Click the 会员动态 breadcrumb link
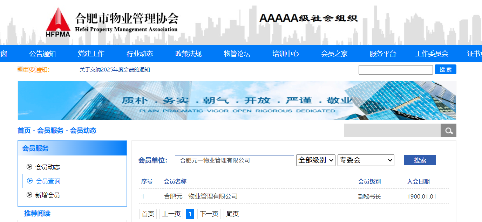Image resolution: width=482 pixels, height=222 pixels. (x=83, y=131)
